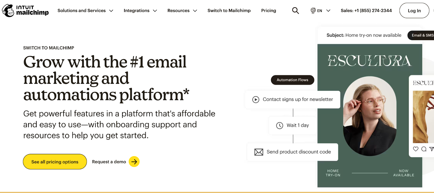Select the clock icon in Wait 1 day

[x=279, y=125]
